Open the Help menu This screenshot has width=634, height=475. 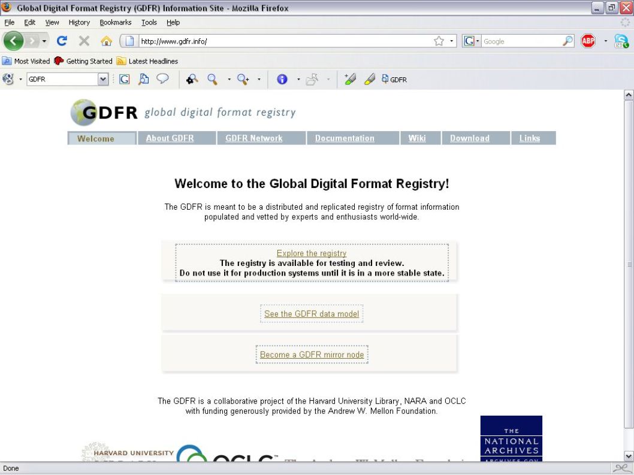173,22
